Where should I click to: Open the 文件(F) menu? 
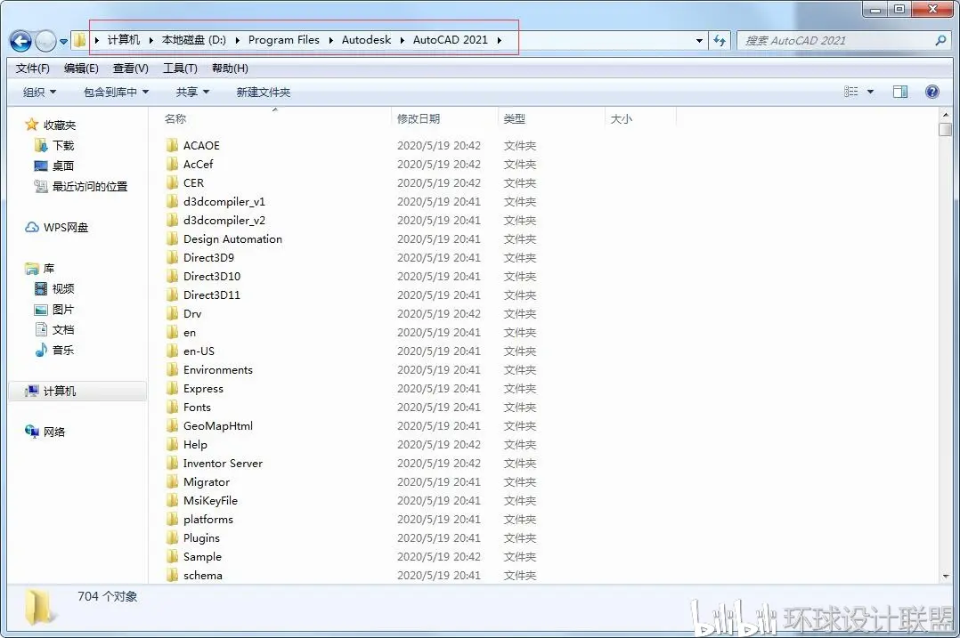tap(32, 69)
